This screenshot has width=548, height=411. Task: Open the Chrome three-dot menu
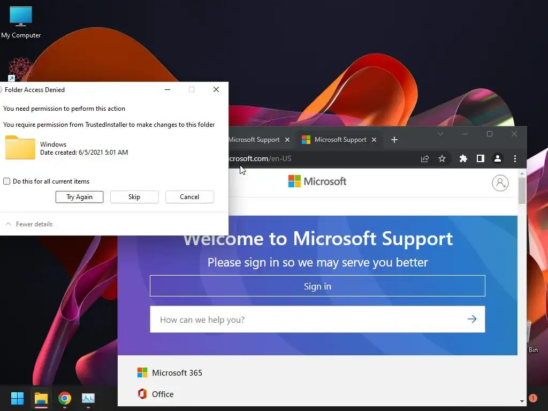[x=515, y=158]
